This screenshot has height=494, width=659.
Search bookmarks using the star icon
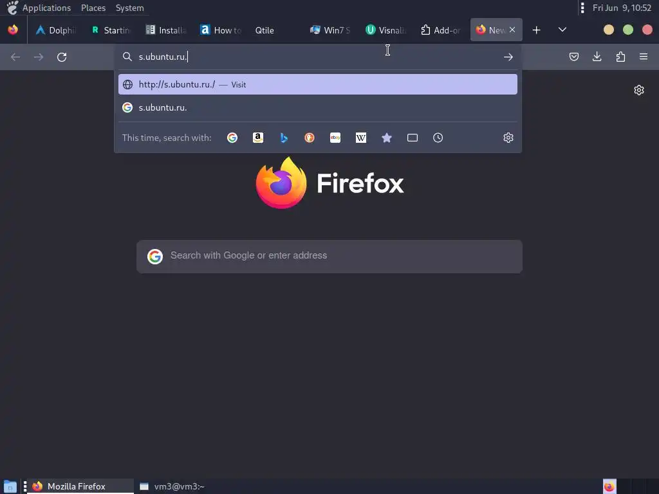[387, 138]
